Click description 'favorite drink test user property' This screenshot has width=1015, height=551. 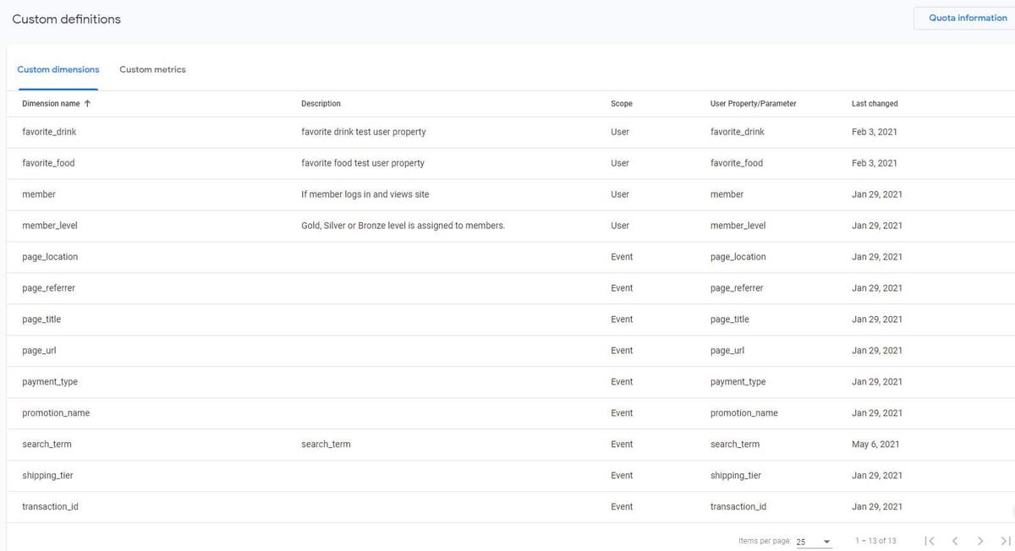pyautogui.click(x=364, y=132)
